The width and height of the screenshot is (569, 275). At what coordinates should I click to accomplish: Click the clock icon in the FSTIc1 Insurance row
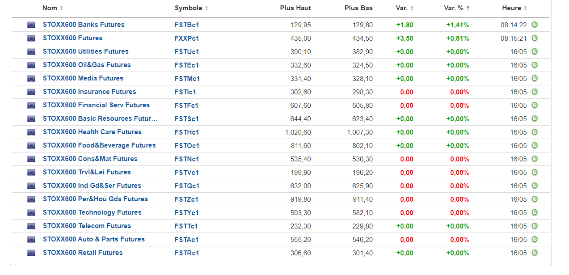coord(534,92)
